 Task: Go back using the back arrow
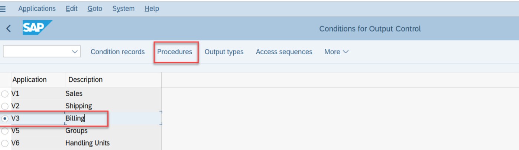[x=9, y=28]
